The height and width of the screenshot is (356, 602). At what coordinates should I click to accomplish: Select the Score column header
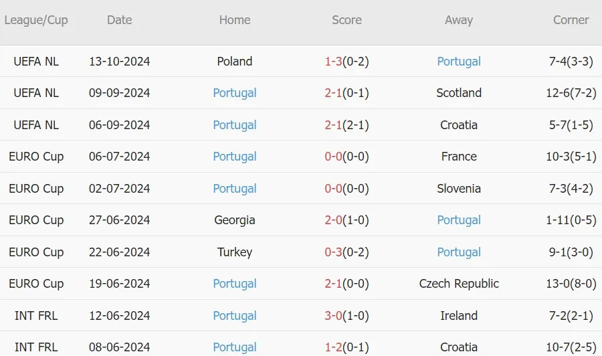click(x=346, y=20)
